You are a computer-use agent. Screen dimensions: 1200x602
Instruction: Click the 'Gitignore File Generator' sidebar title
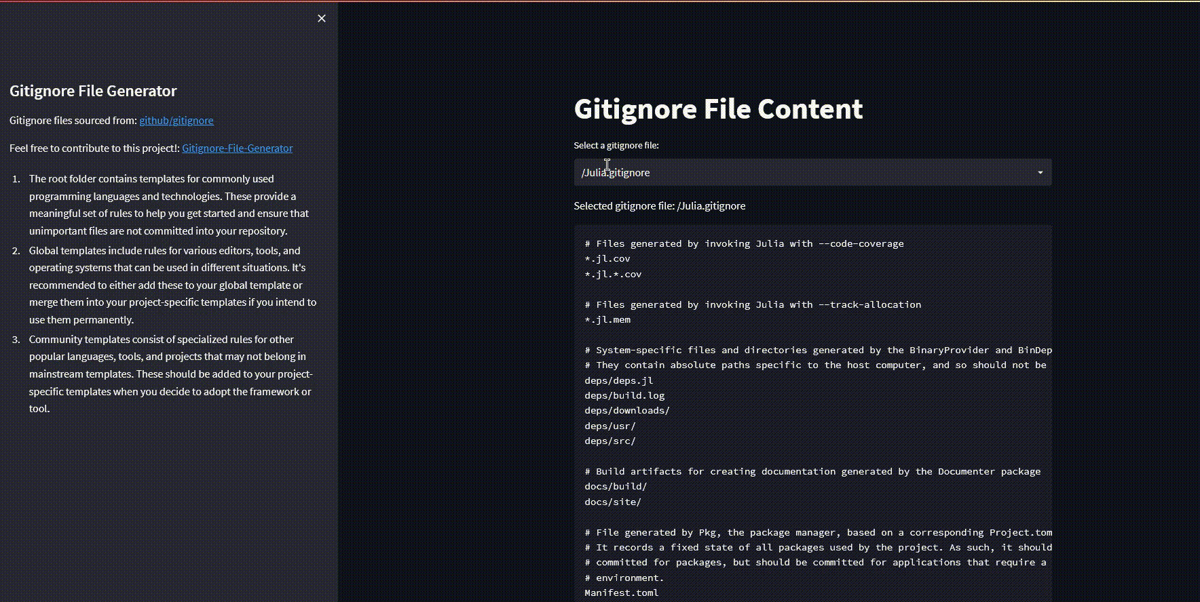click(93, 92)
